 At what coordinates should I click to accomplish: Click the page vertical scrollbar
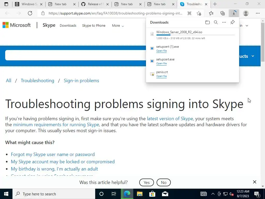263,42
